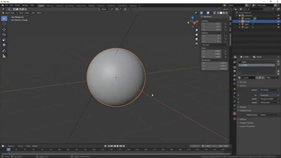Expand the Custom Properties panel
Screen dimensions: 281x158
pyautogui.click(x=247, y=126)
